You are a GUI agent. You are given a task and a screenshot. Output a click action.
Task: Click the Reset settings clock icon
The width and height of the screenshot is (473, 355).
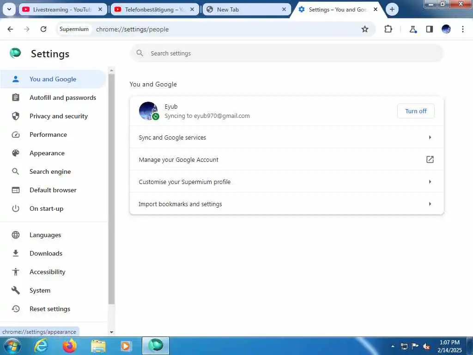point(15,309)
